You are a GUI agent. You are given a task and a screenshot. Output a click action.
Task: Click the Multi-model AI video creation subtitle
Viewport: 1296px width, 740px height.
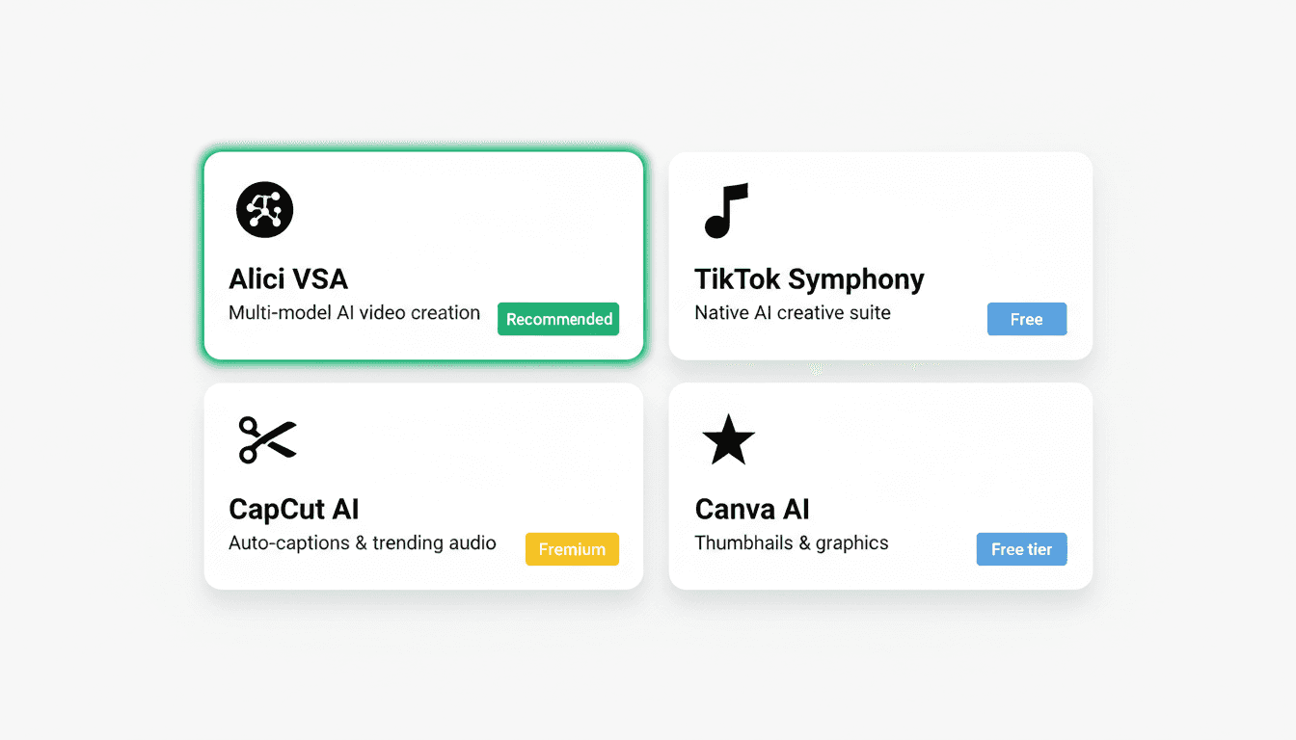354,312
